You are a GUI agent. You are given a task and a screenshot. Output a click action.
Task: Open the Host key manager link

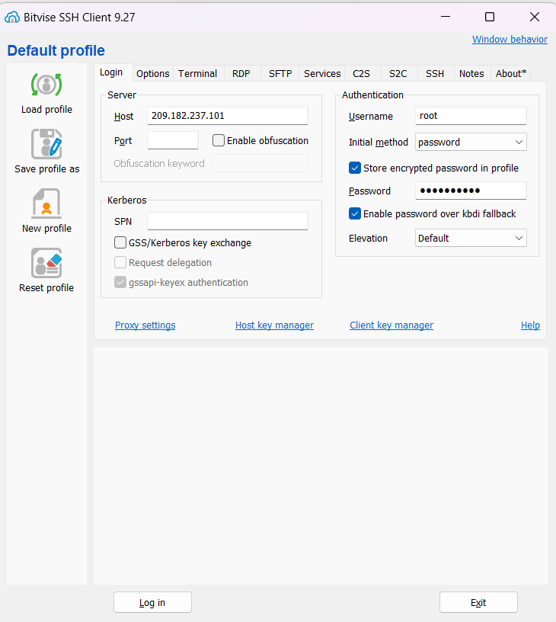click(x=274, y=325)
